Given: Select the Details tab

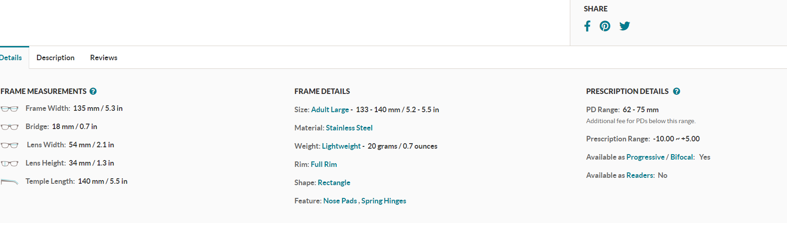Looking at the screenshot, I should point(11,57).
